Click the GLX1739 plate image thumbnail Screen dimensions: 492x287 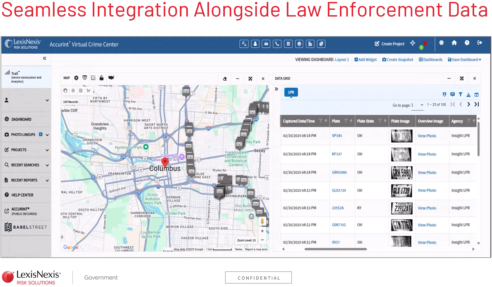point(402,190)
